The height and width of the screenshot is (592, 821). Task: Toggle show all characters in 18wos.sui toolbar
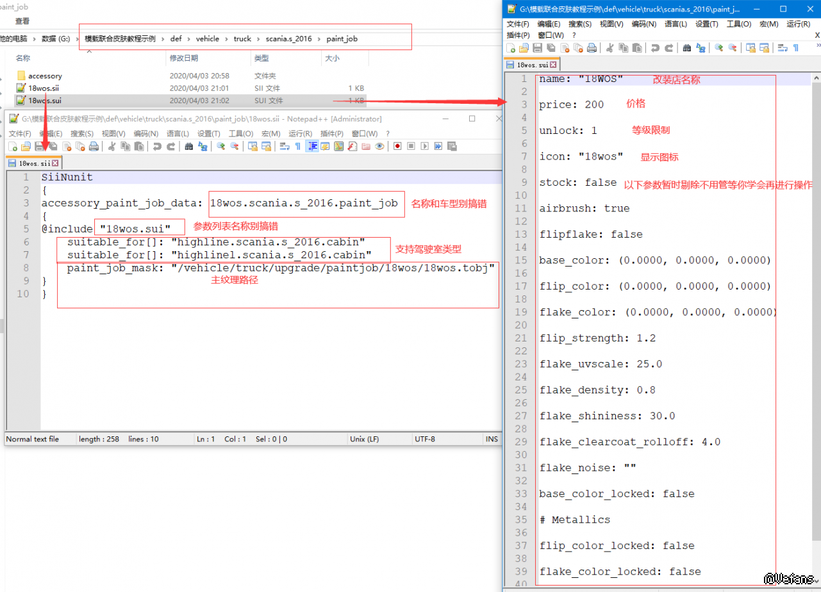(x=795, y=48)
